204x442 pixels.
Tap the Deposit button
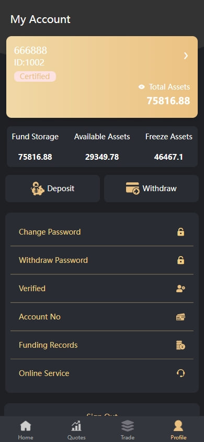53,189
